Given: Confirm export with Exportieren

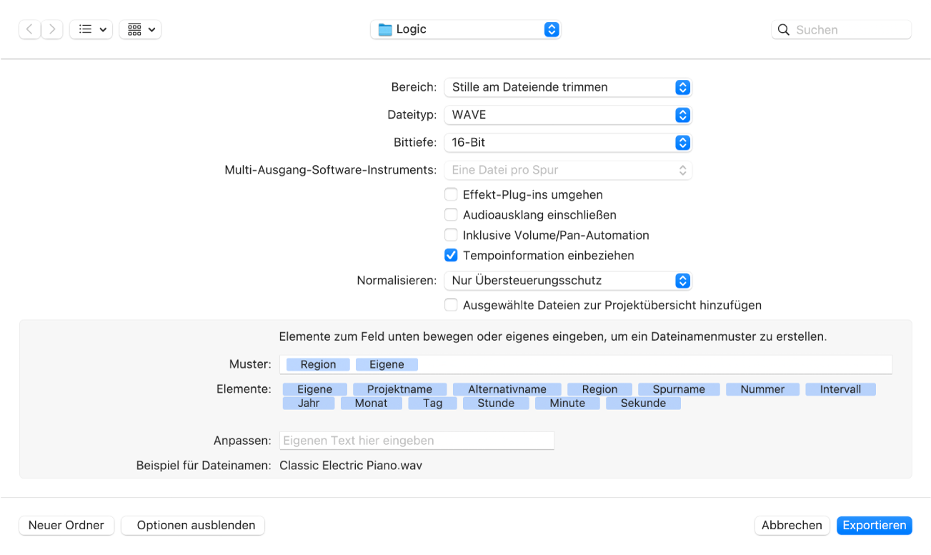Looking at the screenshot, I should 874,525.
